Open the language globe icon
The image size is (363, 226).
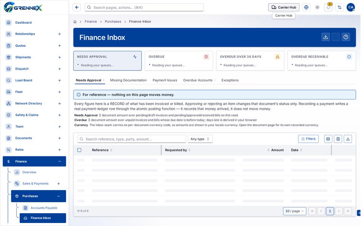306,8
